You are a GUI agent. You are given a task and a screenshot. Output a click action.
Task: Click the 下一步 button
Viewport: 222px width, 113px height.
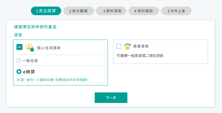(x=111, y=98)
